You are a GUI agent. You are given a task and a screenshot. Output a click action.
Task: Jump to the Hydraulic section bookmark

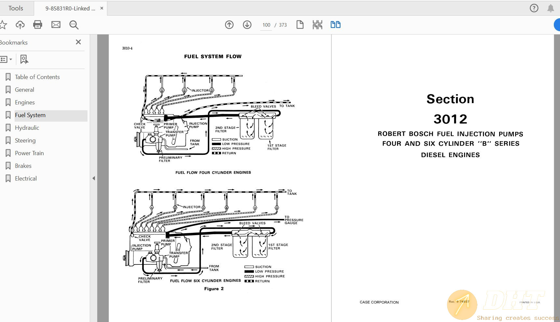pyautogui.click(x=27, y=127)
